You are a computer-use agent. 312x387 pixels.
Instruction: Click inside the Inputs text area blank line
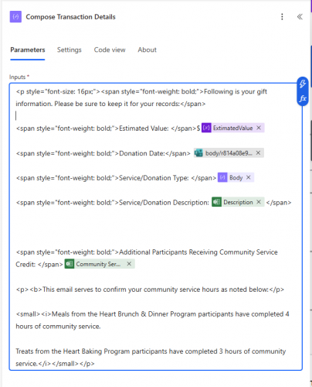pos(154,116)
